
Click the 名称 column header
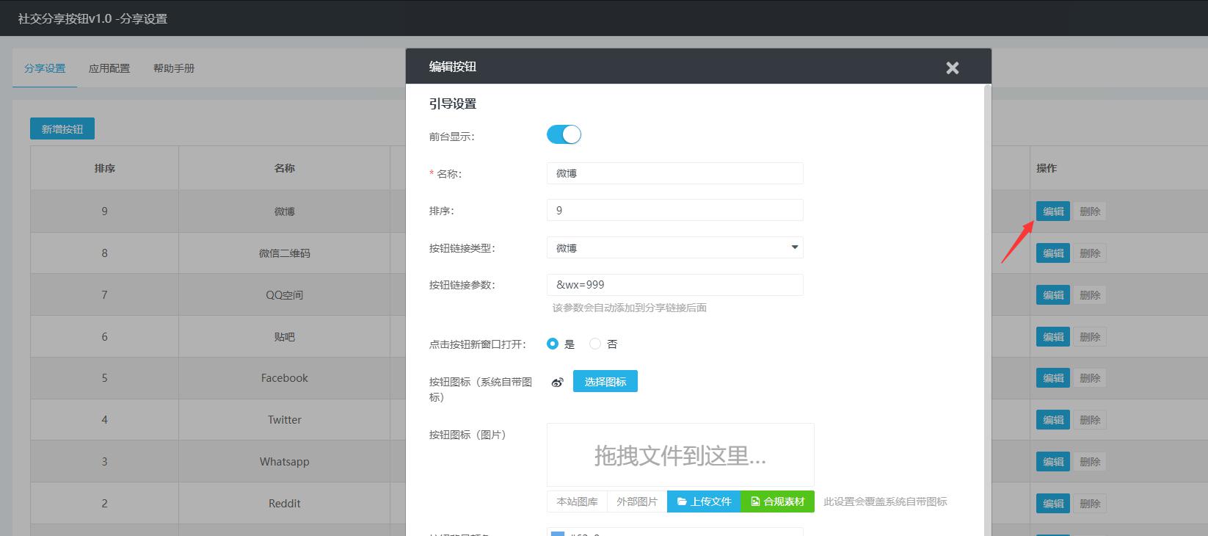click(285, 168)
